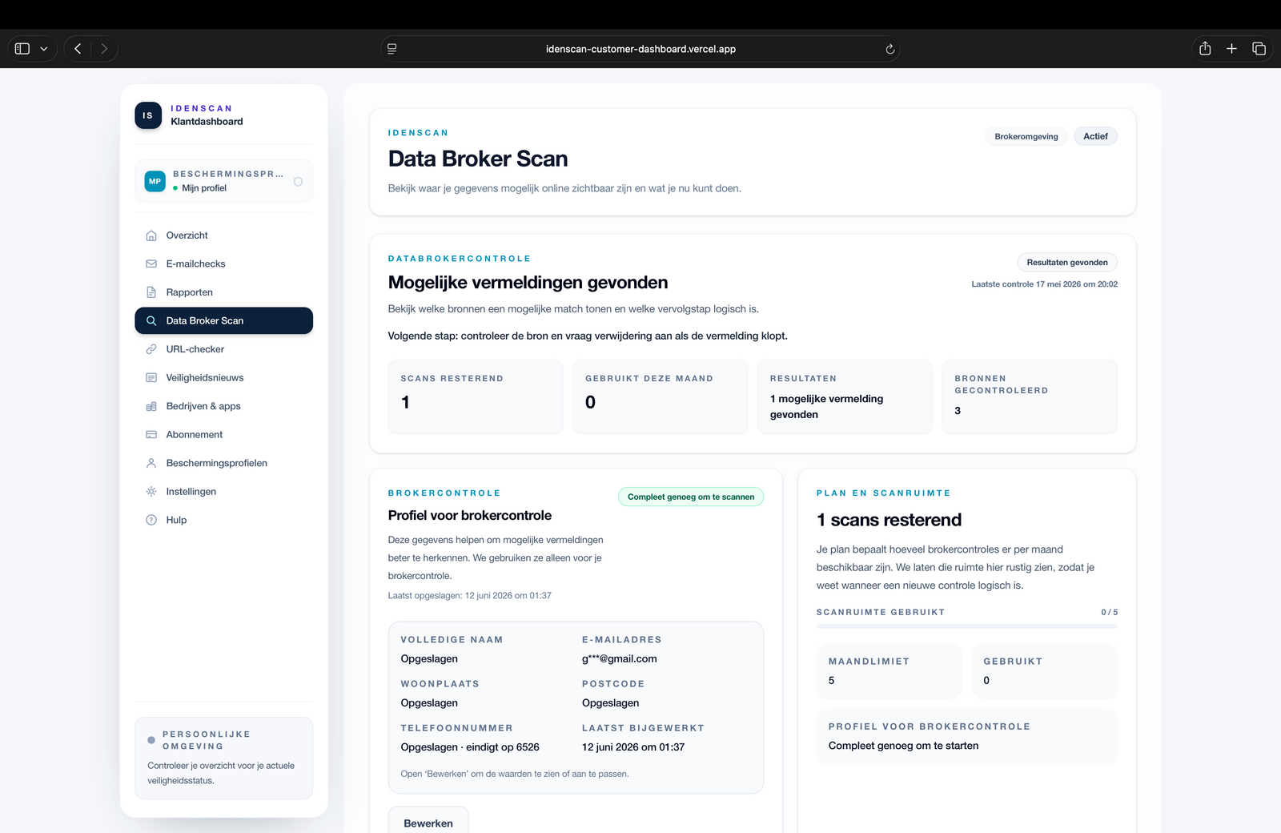Click the URL-checker link icon
The height and width of the screenshot is (833, 1281).
pyautogui.click(x=151, y=349)
